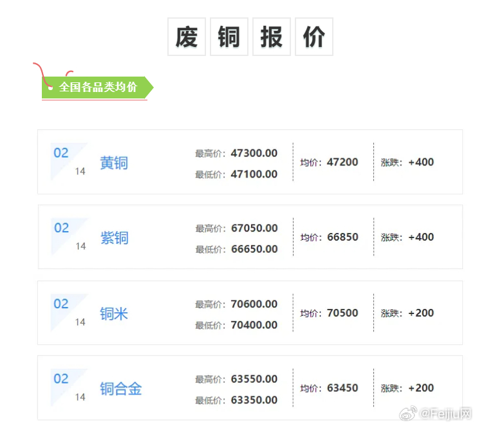Select the 黄铜 average price 47200

click(x=342, y=162)
